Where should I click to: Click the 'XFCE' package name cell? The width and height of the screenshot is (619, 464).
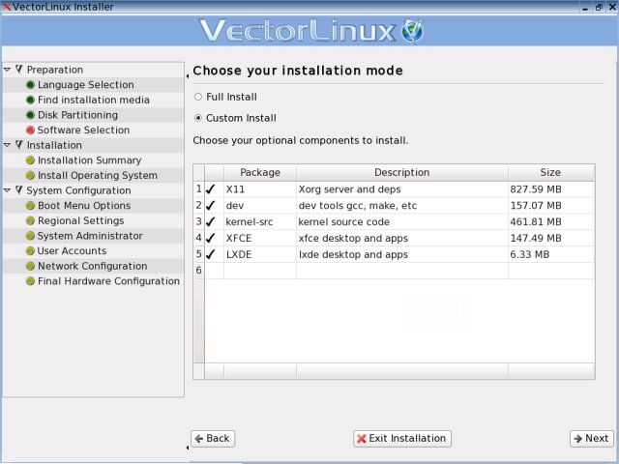(260, 238)
